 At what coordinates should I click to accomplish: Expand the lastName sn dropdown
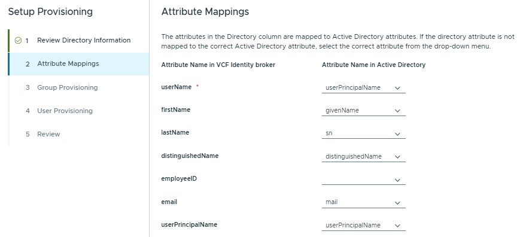[363, 133]
